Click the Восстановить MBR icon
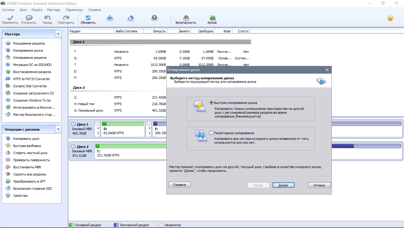 tap(8, 167)
